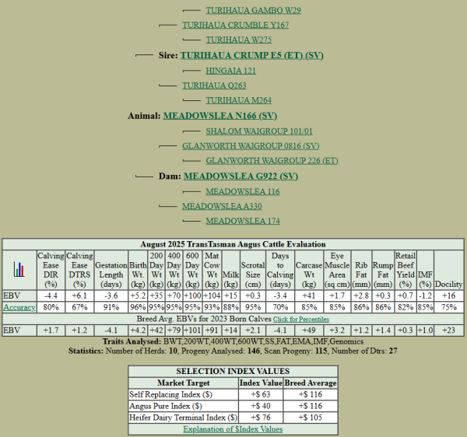Open animal MEADOWSLEA N166 (SV) link
Image resolution: width=467 pixels, height=437 pixels.
tap(220, 116)
